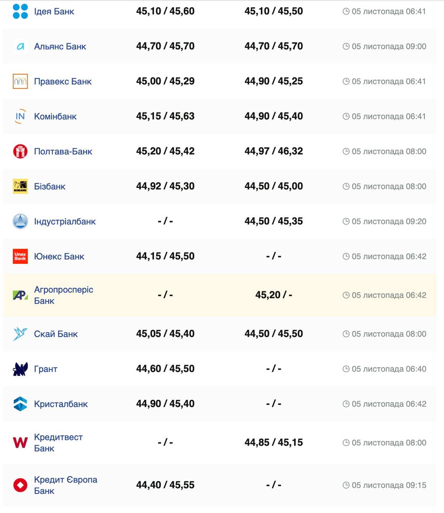Click Скай Банк rate 45,05 / 45,40

coord(165,334)
